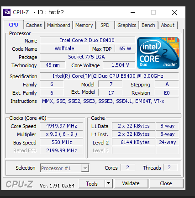Click the Tools button
195x198 pixels.
tap(92, 183)
